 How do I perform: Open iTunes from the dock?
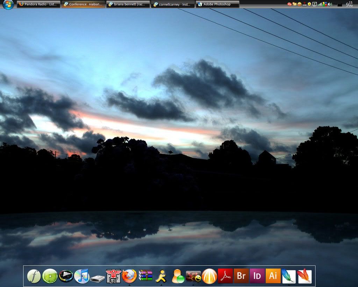[82, 276]
